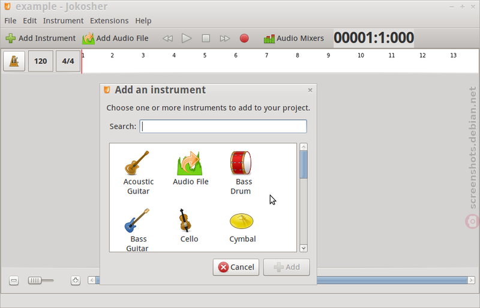
Task: Cancel the Add an instrument dialog
Action: (x=236, y=267)
